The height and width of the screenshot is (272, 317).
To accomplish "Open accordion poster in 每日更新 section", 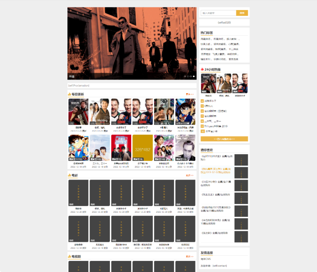I will [79, 112].
